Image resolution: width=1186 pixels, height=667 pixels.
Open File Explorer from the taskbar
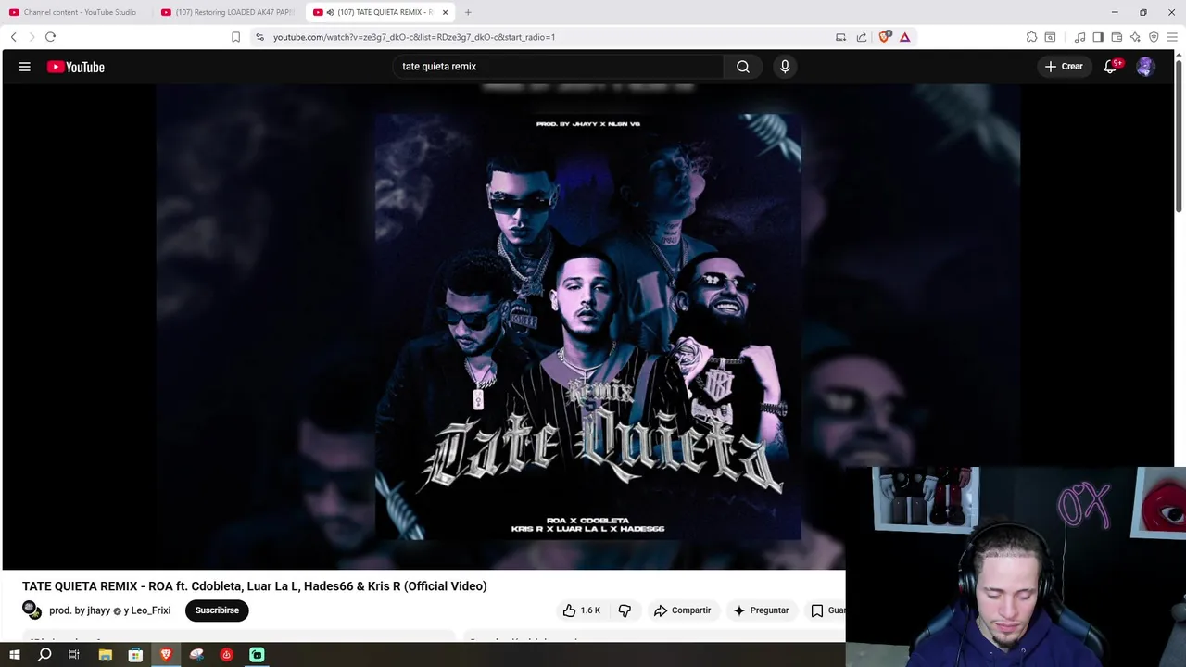tap(106, 655)
